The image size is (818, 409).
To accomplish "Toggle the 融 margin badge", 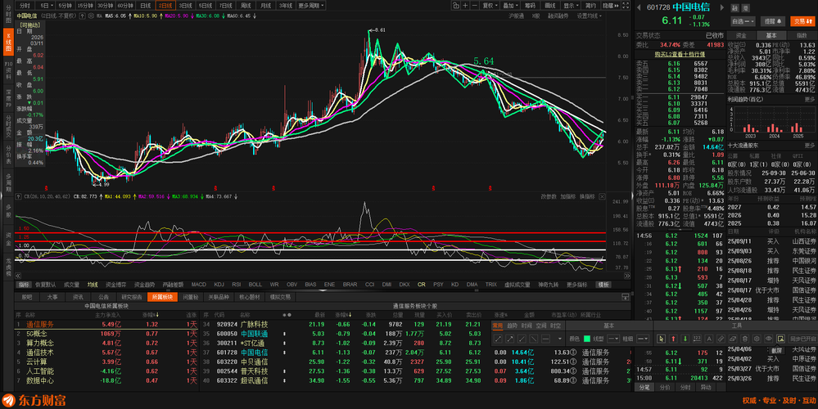I will click(735, 8).
